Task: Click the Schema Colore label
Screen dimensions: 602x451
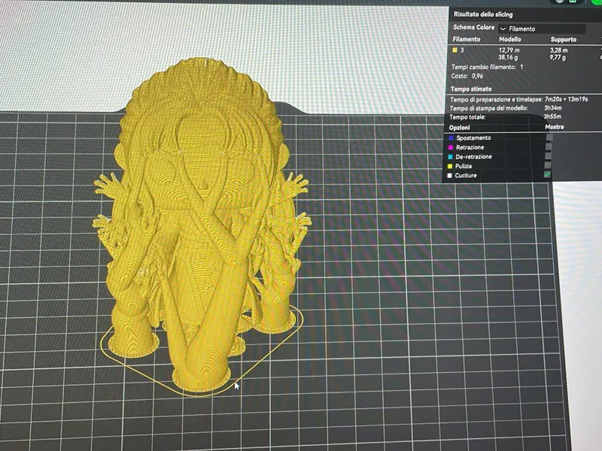Action: pos(474,27)
